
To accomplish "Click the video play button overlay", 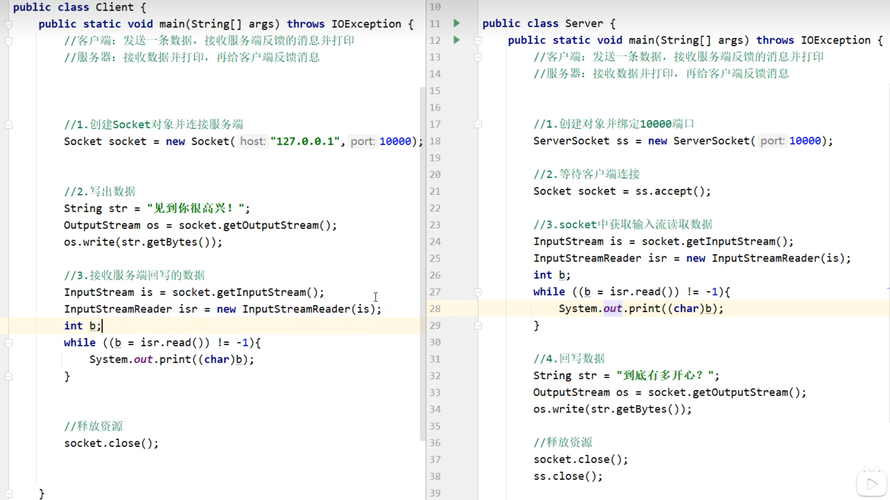I will click(x=871, y=484).
